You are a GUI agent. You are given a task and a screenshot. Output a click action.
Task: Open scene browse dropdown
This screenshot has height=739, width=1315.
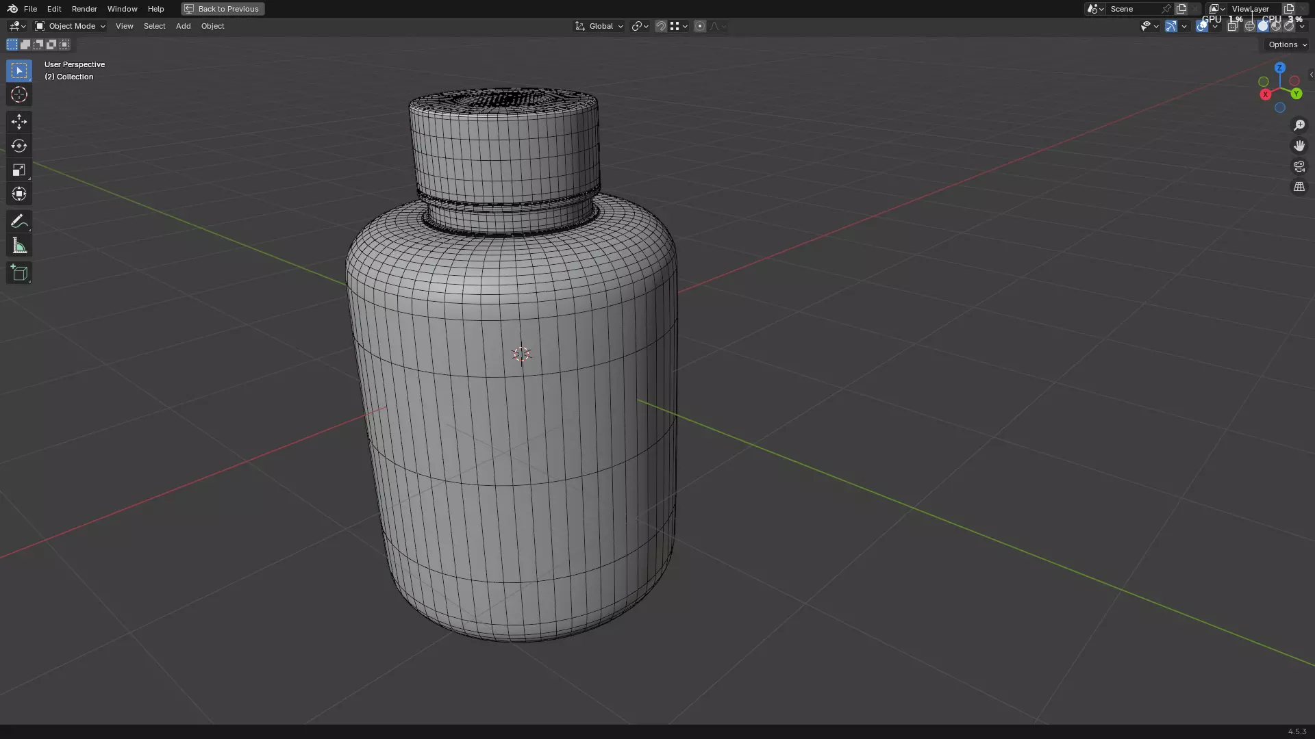click(1094, 9)
